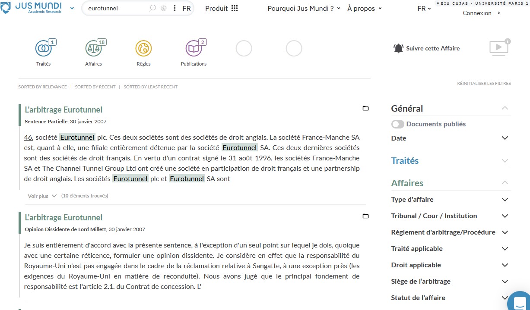Screen dimensions: 530x310
Task: Open the Produit menu
Action: point(221,8)
